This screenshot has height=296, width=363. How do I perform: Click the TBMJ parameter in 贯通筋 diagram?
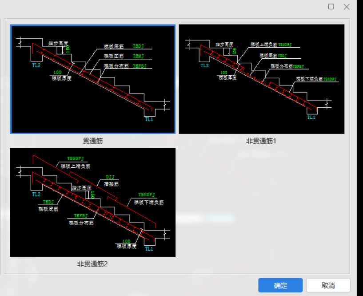pyautogui.click(x=138, y=56)
